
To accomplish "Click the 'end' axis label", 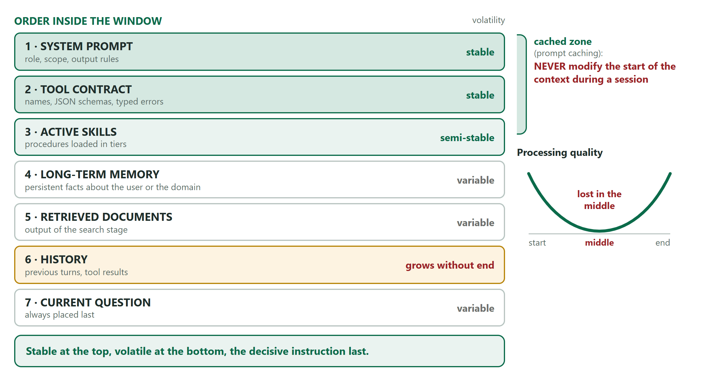I will click(663, 243).
